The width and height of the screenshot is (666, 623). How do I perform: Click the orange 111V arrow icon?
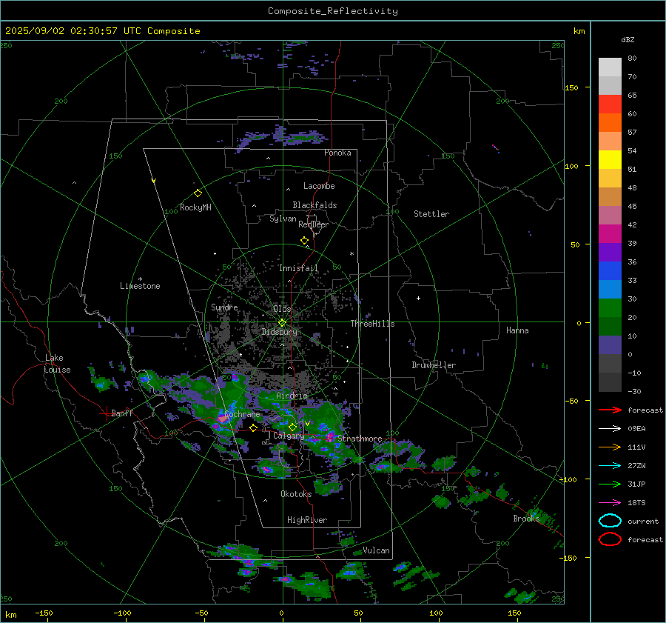[610, 447]
